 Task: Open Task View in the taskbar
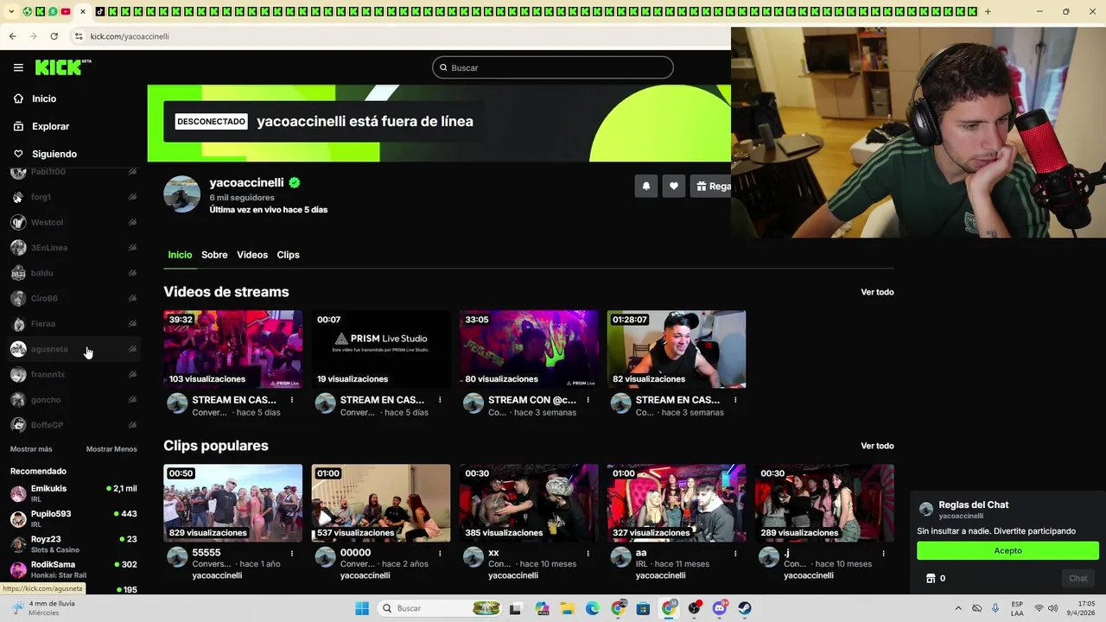point(516,608)
